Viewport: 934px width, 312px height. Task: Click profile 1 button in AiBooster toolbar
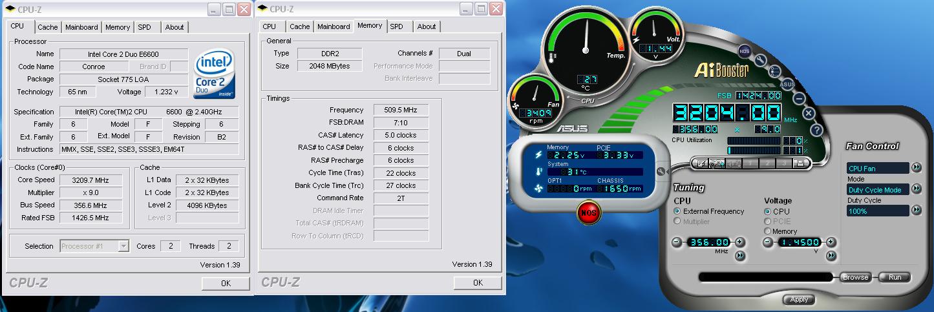pos(750,163)
